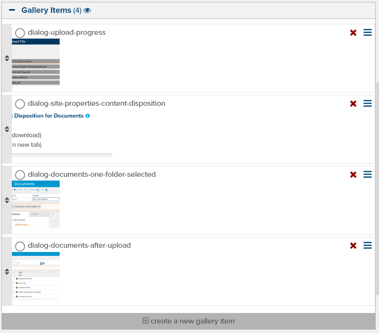Click the vertical scrollbar on the right edge

pos(377,188)
